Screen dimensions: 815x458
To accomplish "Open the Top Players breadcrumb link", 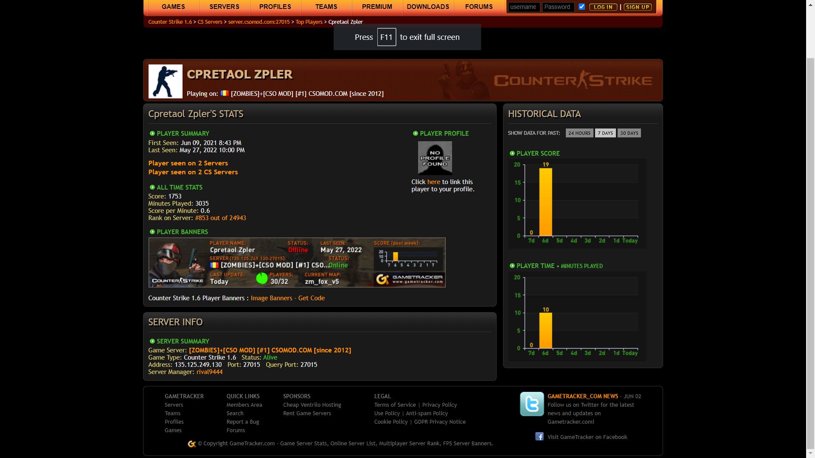I will [x=309, y=22].
